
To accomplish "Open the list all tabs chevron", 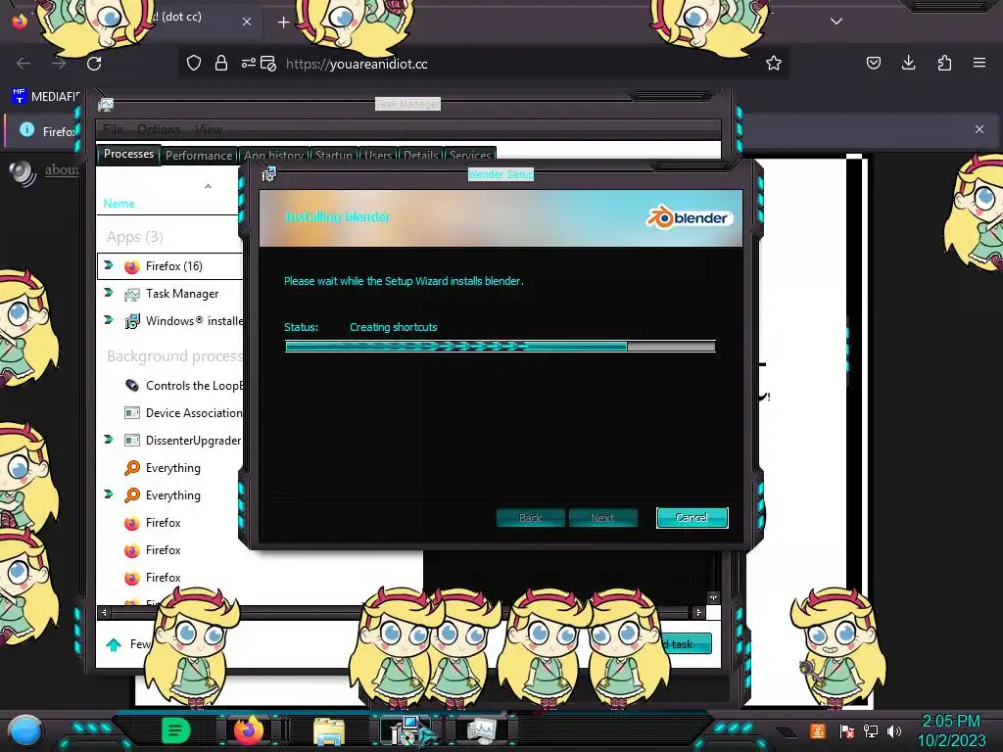I will pyautogui.click(x=836, y=22).
